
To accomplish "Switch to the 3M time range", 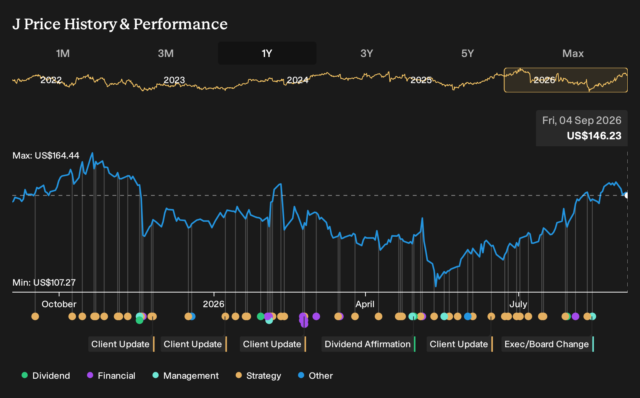I will 166,53.
